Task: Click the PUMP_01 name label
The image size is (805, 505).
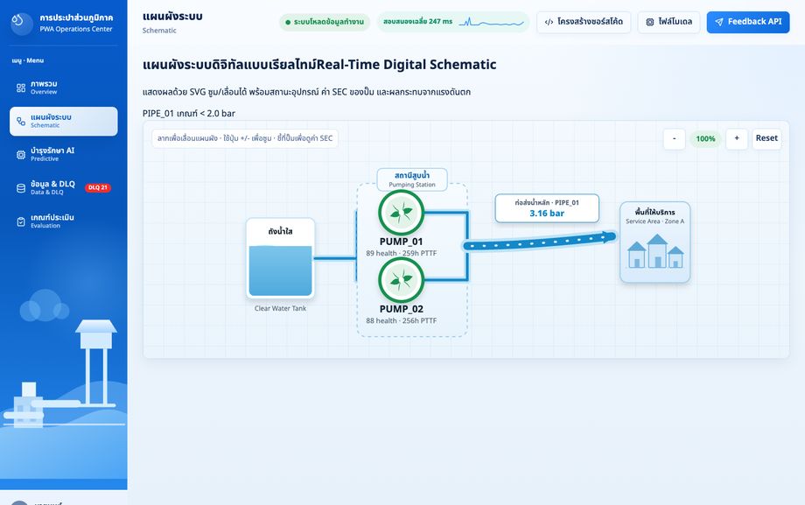Action: click(x=401, y=242)
